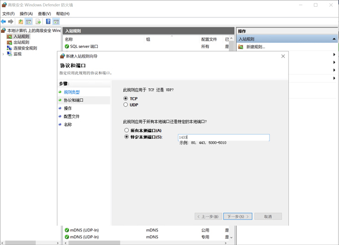Sort by 名称 column header
Image resolution: width=339 pixels, height=245 pixels.
[x=69, y=40]
